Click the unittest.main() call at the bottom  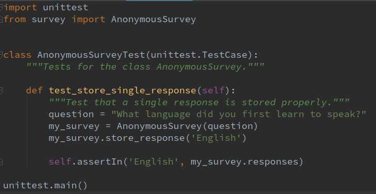[x=45, y=186]
